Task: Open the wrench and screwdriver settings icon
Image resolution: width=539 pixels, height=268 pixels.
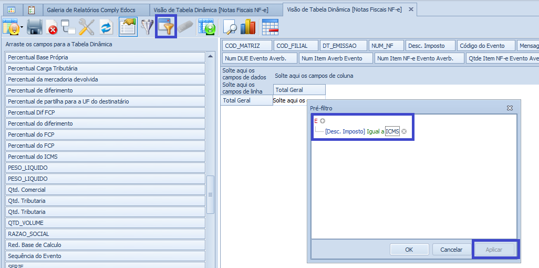Action: [86, 27]
